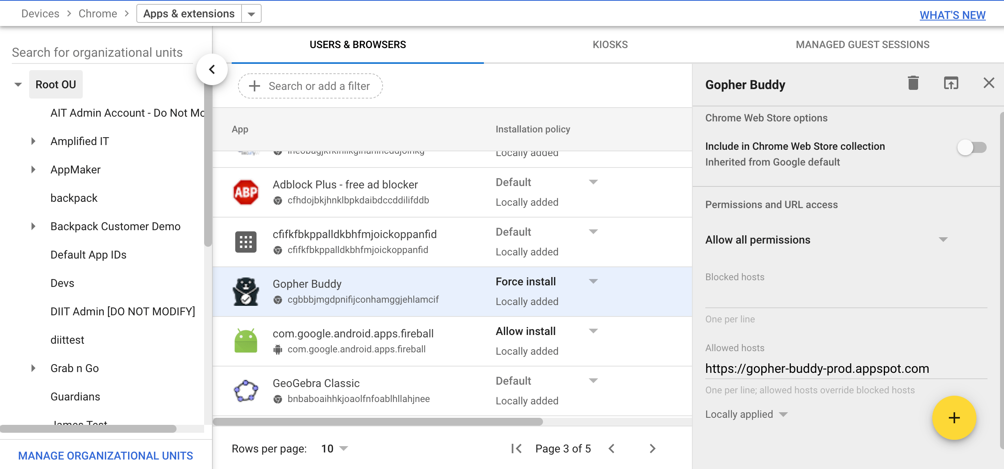
Task: Click the Search or add a filter field
Action: coord(310,86)
